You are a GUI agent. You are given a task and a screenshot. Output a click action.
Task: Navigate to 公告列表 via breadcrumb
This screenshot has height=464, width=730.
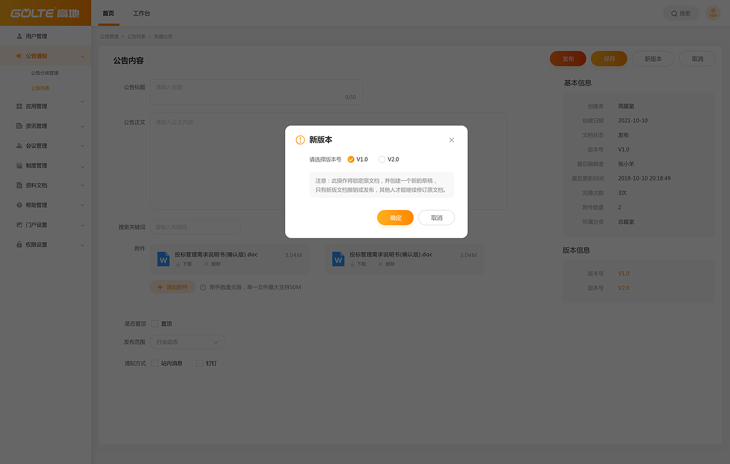(x=136, y=36)
